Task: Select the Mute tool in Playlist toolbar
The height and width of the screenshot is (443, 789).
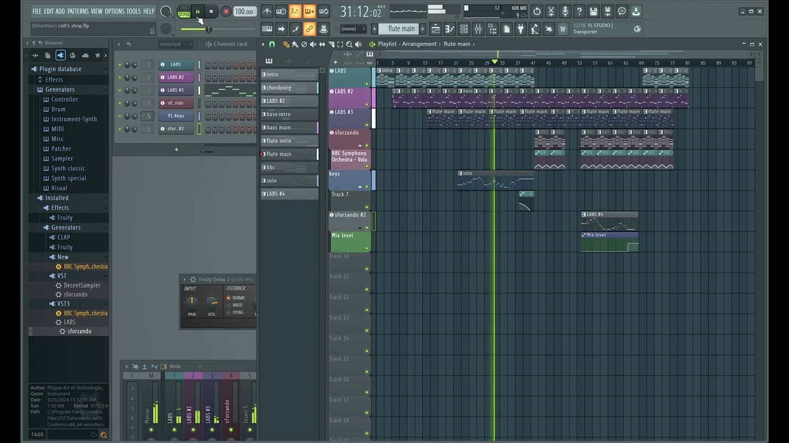Action: pos(313,44)
